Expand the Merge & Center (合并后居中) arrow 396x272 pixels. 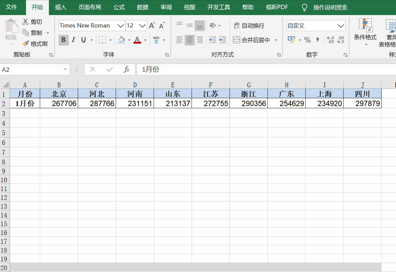tap(276, 40)
